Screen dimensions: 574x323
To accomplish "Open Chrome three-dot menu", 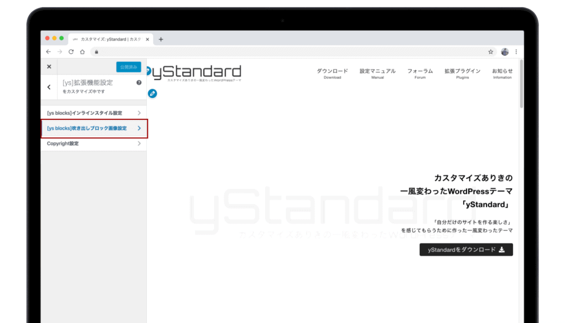I will [x=516, y=52].
